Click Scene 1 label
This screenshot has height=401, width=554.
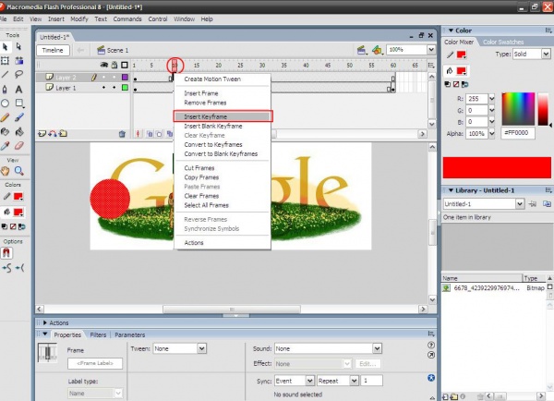pos(117,50)
